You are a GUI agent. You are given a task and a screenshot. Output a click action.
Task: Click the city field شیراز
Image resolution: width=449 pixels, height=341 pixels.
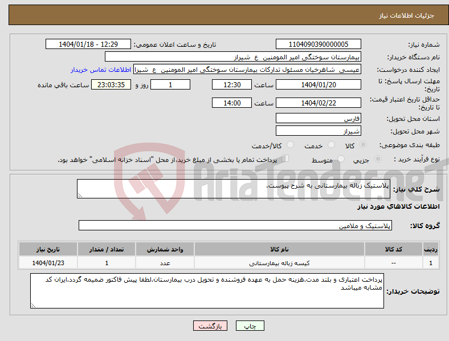(x=318, y=131)
